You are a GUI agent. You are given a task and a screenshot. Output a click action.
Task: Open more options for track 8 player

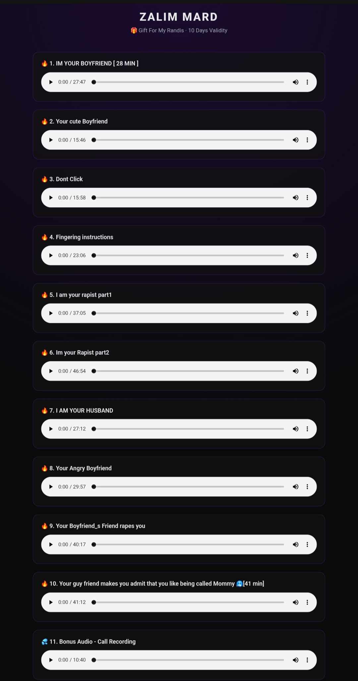[x=307, y=487]
